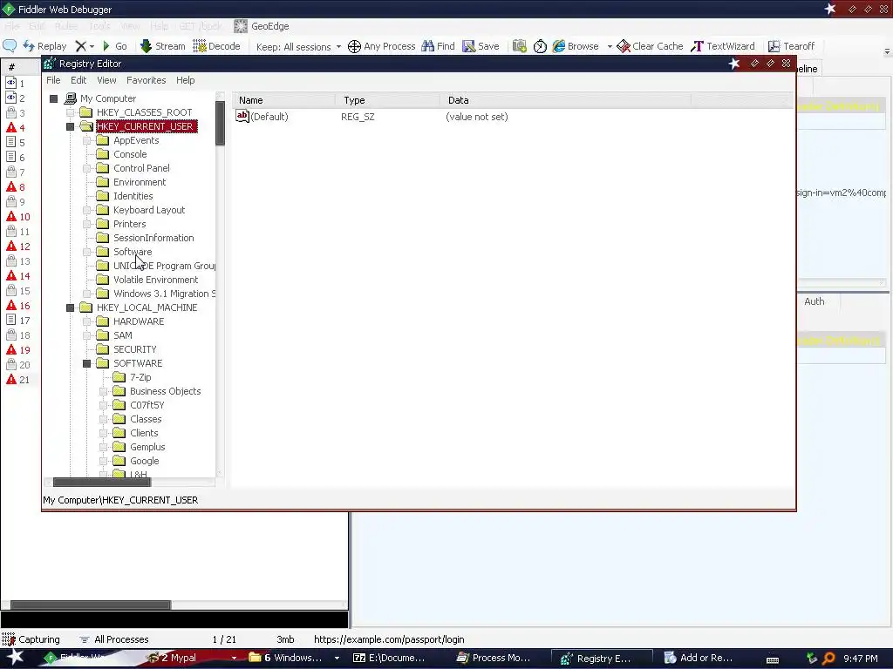Click the timer stopwatch icon in Fiddler
The width and height of the screenshot is (893, 669).
[x=540, y=46]
